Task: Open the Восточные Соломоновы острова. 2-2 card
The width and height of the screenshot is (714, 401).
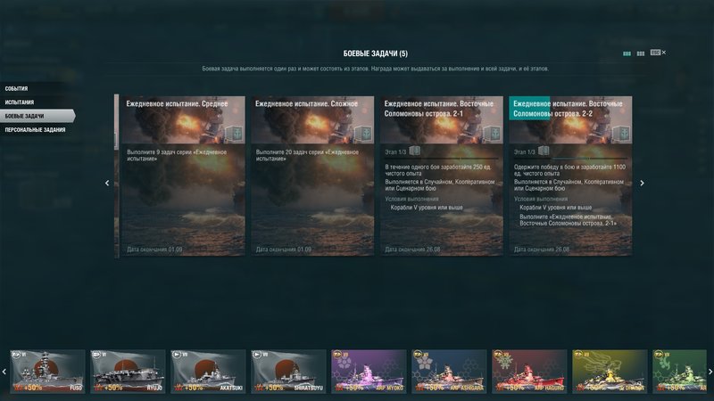Action: click(x=570, y=176)
